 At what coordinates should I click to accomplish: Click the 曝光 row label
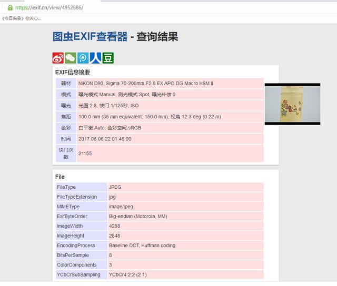click(x=66, y=106)
